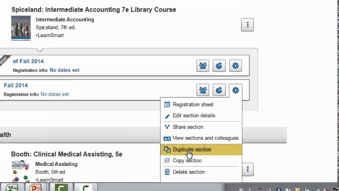Open Intermediate Accounting course options menu

247,25
